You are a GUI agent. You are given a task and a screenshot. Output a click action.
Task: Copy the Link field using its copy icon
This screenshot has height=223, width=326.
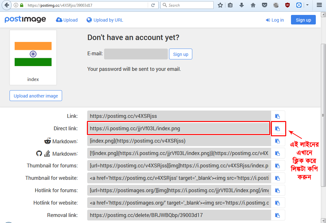[x=278, y=116]
